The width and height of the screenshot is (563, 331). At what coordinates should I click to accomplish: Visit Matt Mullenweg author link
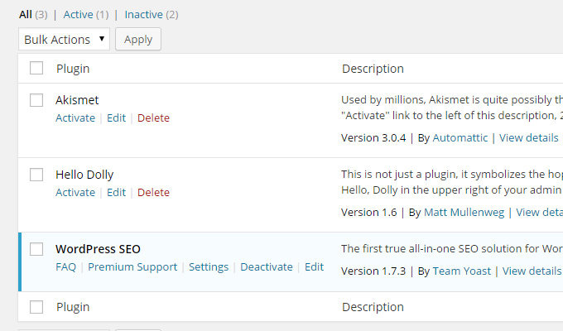click(464, 213)
